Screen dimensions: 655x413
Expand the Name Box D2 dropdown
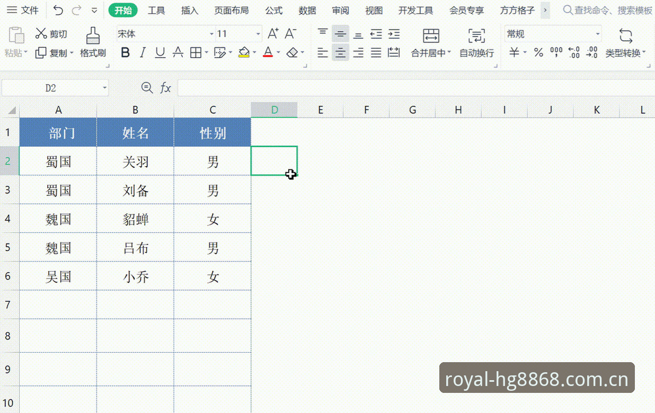point(104,88)
